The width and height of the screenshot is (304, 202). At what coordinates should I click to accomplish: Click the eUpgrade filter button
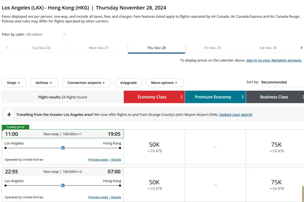point(128,83)
